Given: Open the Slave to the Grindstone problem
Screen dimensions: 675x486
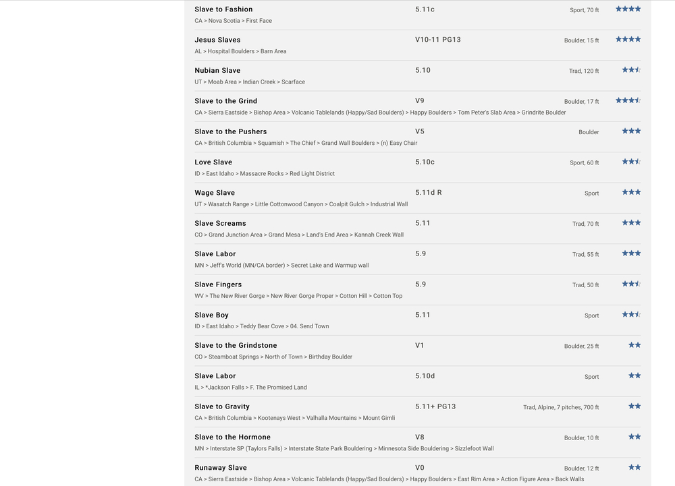Looking at the screenshot, I should [x=236, y=346].
